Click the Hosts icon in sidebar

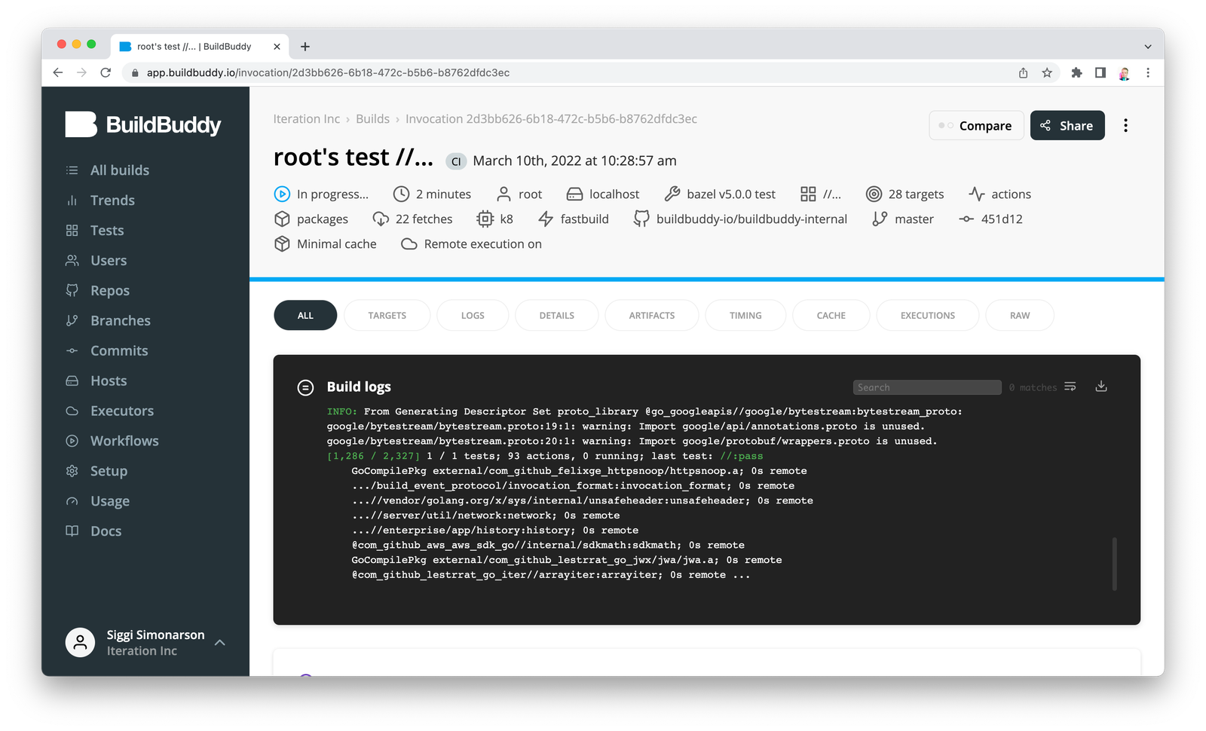(72, 381)
